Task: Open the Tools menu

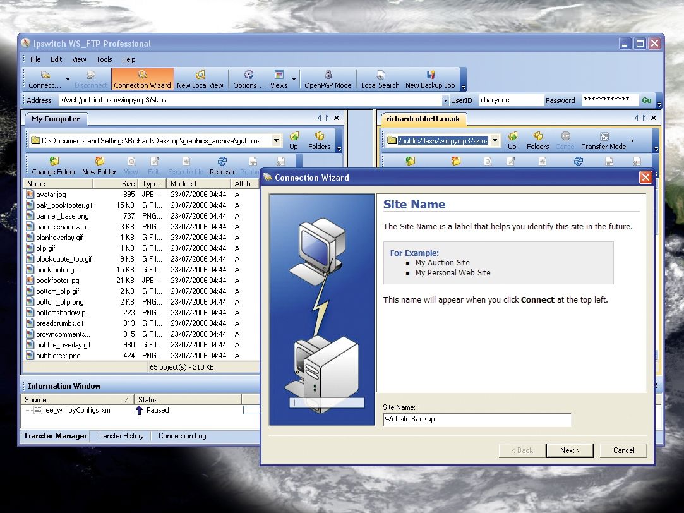Action: coord(104,59)
